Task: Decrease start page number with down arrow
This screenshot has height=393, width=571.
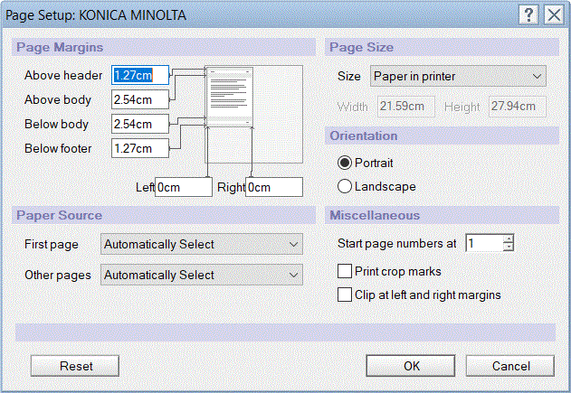Action: point(509,248)
